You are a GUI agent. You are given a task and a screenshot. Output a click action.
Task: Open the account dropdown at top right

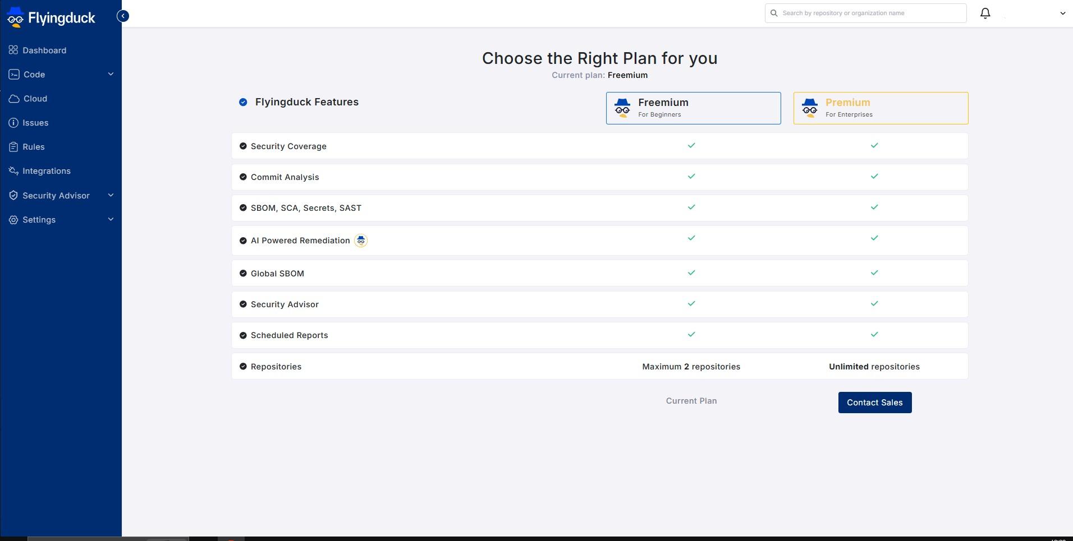click(x=1063, y=13)
